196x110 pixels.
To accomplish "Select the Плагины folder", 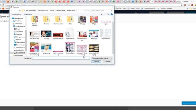I will (x=46, y=20).
